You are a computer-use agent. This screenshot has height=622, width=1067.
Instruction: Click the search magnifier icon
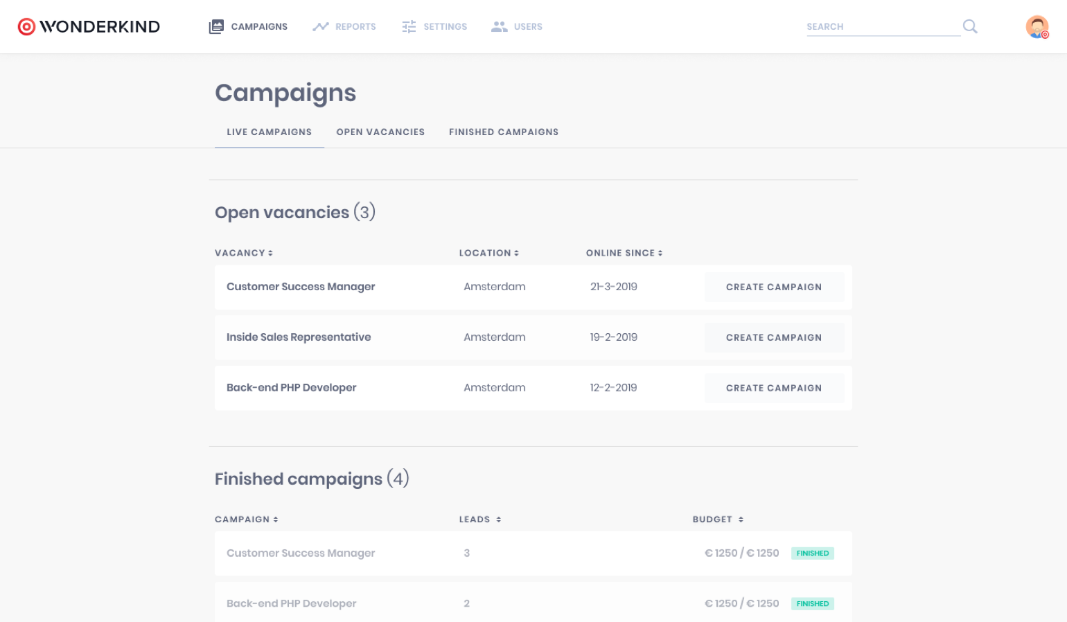(970, 26)
